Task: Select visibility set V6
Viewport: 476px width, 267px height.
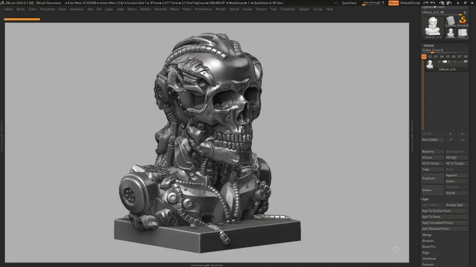Action: pyautogui.click(x=453, y=57)
